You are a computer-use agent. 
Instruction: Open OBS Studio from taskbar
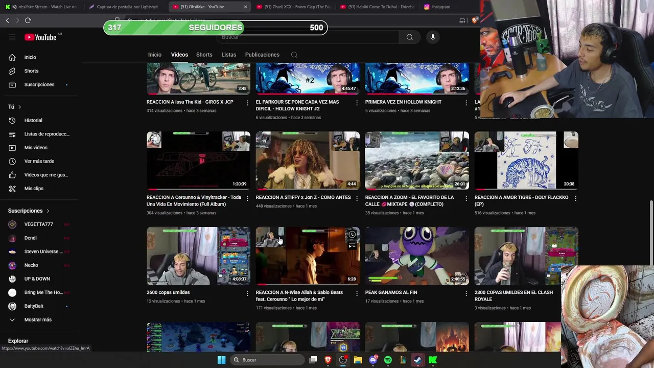(x=343, y=360)
